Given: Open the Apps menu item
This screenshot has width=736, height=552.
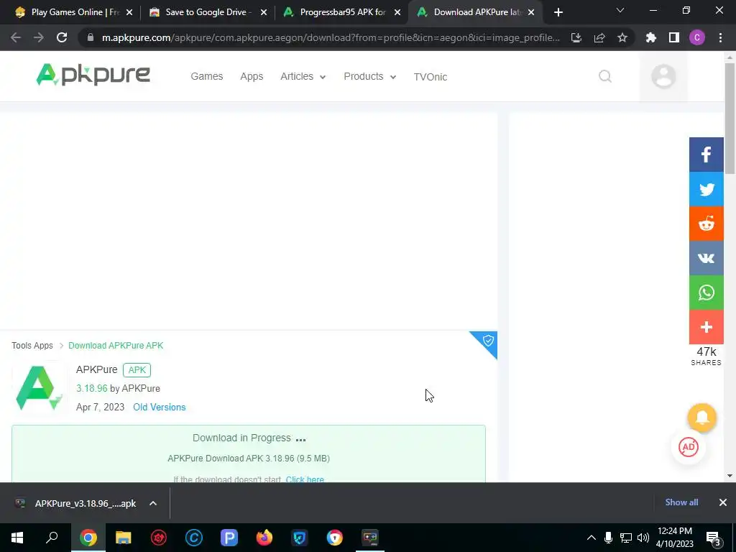Looking at the screenshot, I should click(252, 76).
